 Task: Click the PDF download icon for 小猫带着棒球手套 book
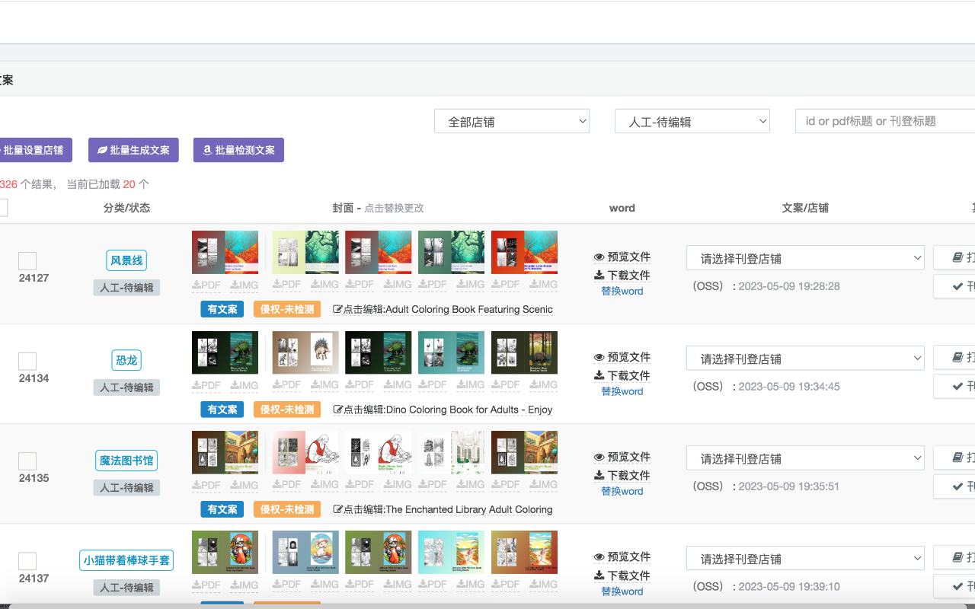pyautogui.click(x=206, y=585)
